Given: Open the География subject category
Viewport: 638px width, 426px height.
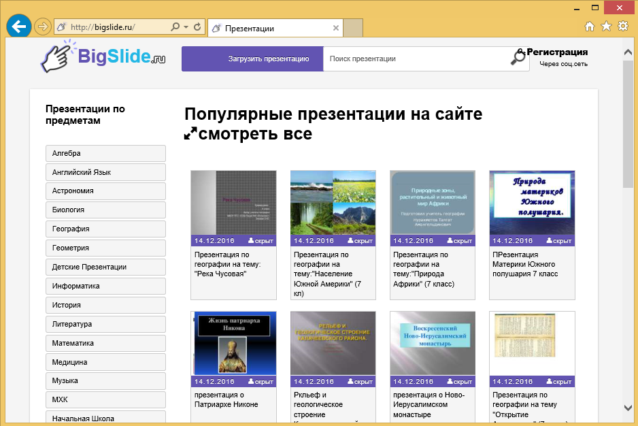Looking at the screenshot, I should [x=105, y=229].
